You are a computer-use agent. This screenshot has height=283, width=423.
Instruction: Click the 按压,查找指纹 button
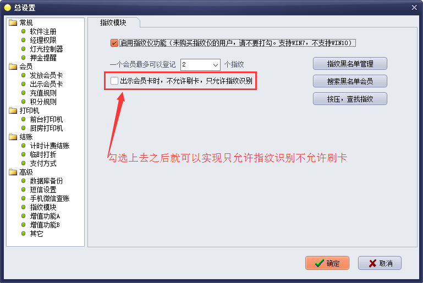tap(350, 99)
